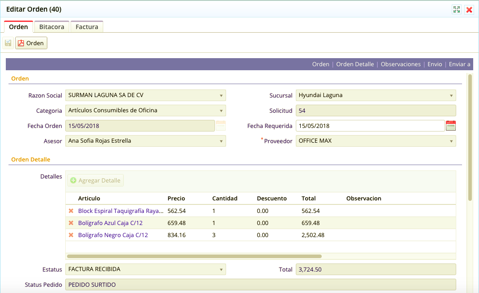Click the Solicitud field showing 54
Viewport: 479px width, 293px height.
(x=376, y=110)
